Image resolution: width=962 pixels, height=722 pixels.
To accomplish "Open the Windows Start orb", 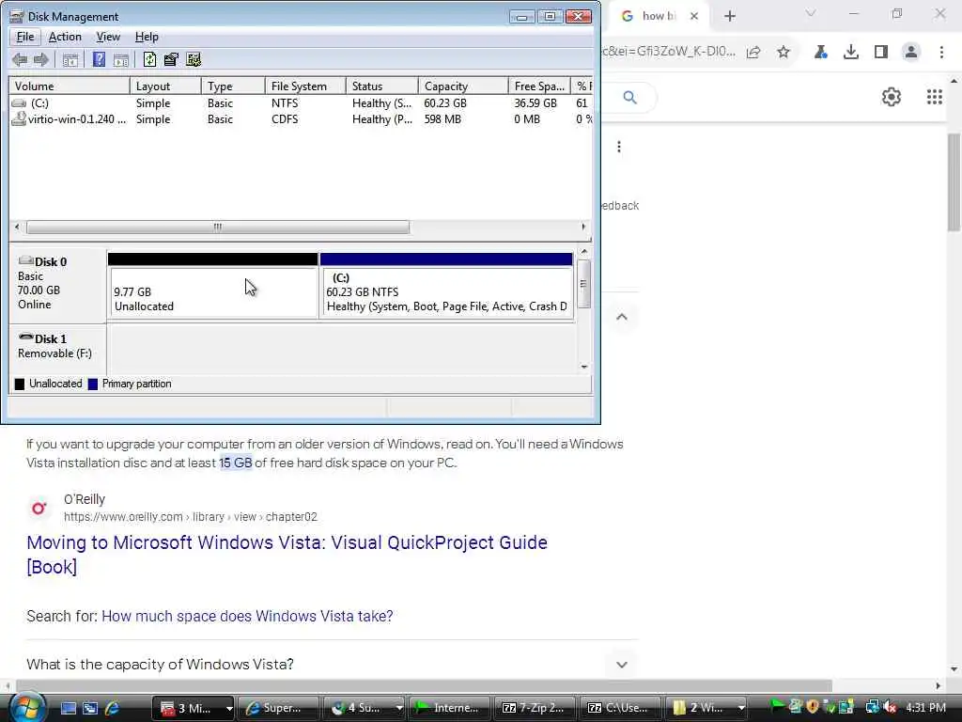I will (x=26, y=707).
